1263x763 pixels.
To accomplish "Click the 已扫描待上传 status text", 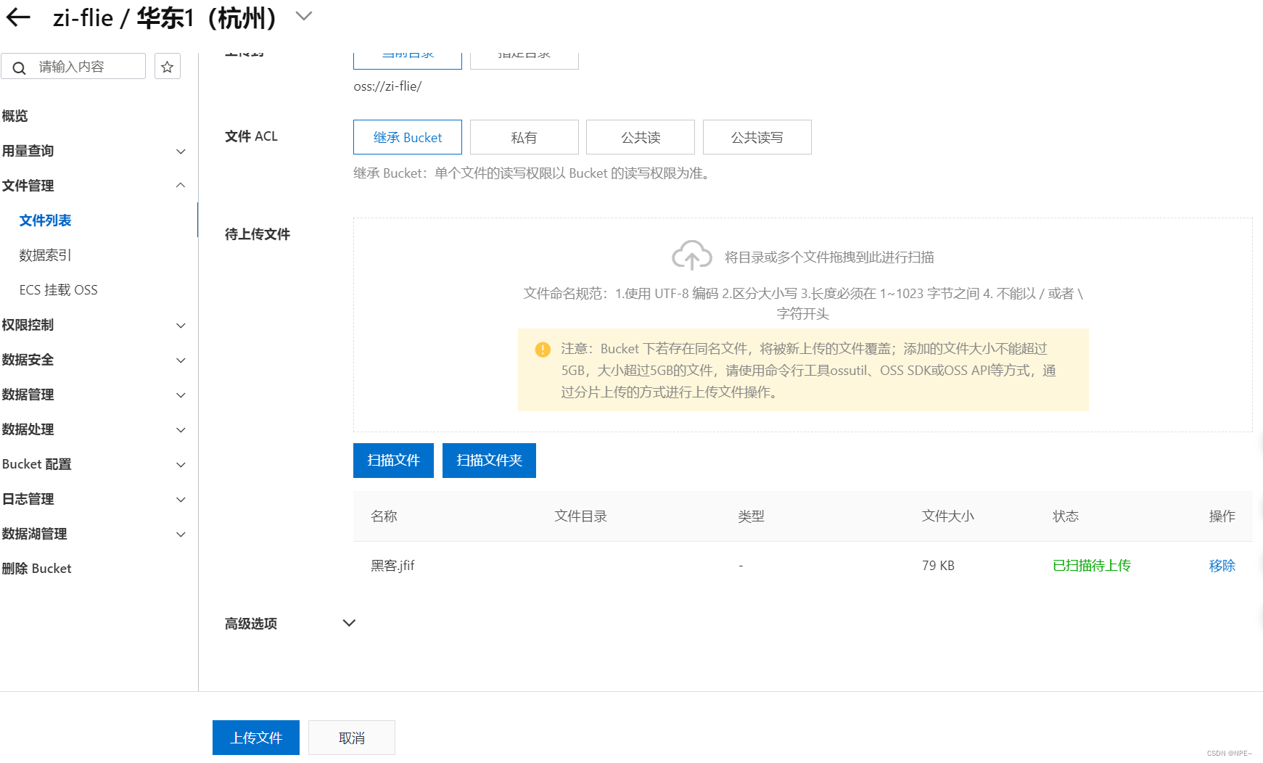I will [1092, 566].
